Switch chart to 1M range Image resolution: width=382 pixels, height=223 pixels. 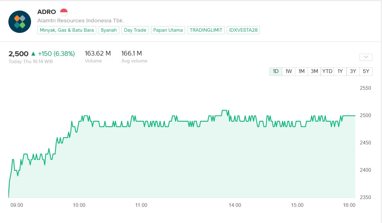(301, 71)
